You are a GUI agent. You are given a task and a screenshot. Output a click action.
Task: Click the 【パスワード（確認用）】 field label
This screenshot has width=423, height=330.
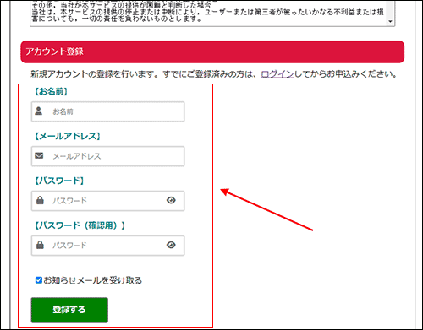click(80, 225)
